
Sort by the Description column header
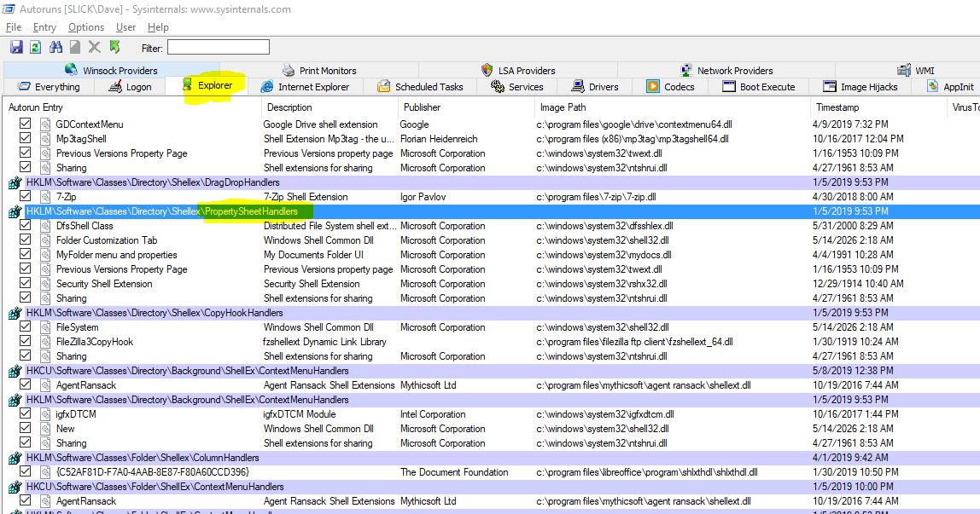[330, 107]
